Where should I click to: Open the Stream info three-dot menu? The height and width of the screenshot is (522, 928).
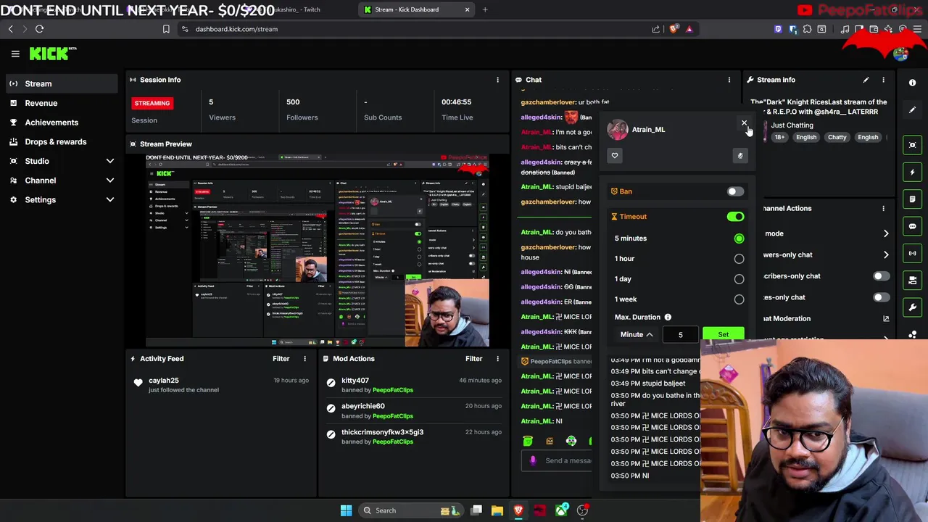pyautogui.click(x=883, y=80)
